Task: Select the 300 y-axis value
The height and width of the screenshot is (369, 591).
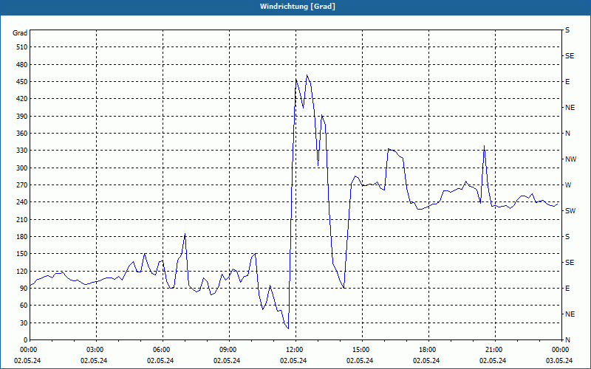Action: pos(22,168)
